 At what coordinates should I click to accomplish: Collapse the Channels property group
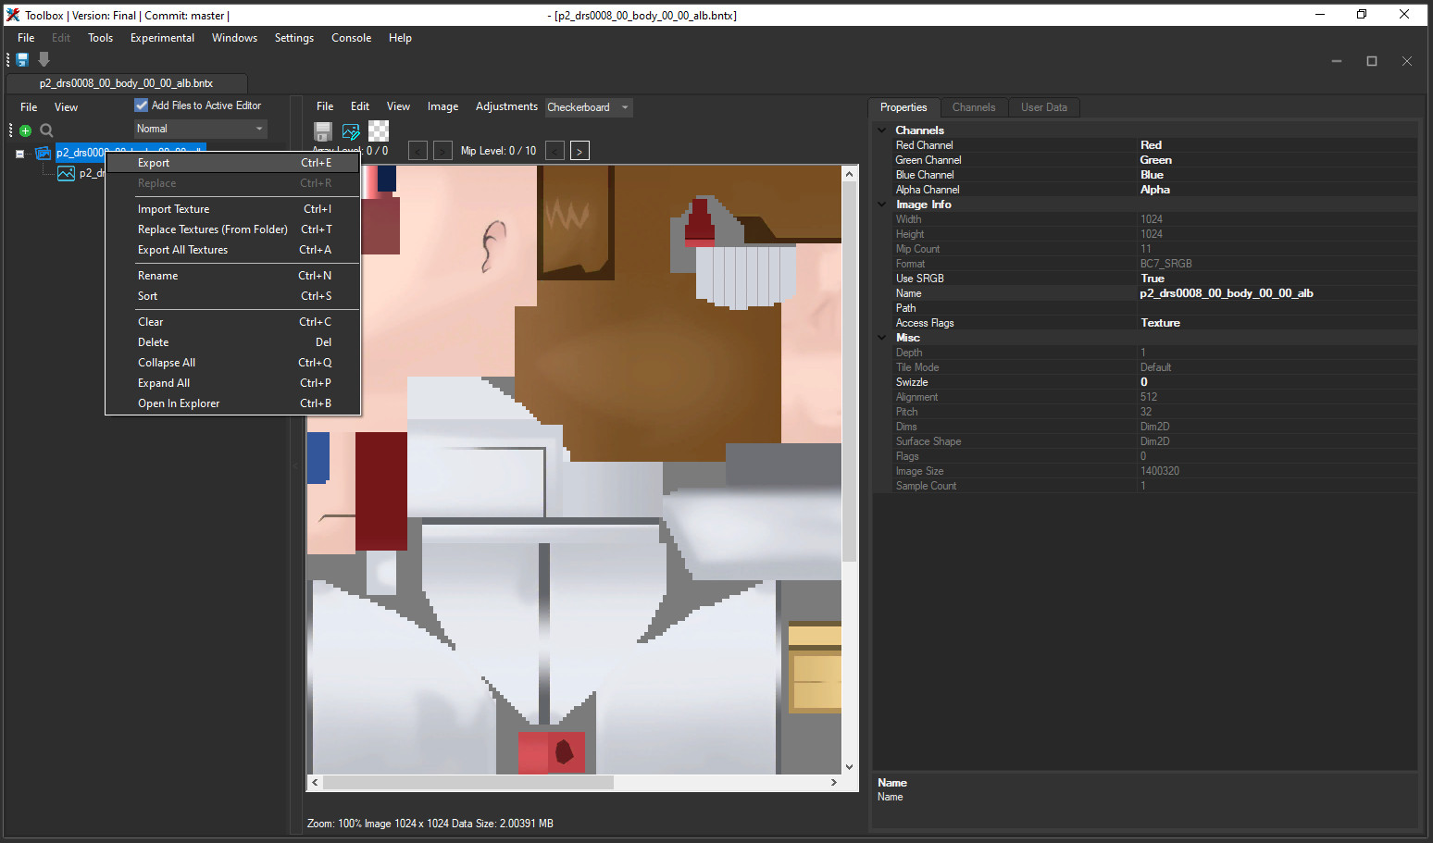(x=882, y=130)
